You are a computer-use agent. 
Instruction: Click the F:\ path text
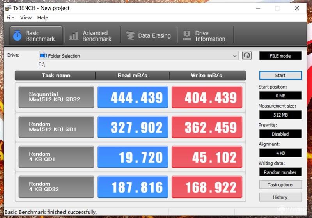42,64
